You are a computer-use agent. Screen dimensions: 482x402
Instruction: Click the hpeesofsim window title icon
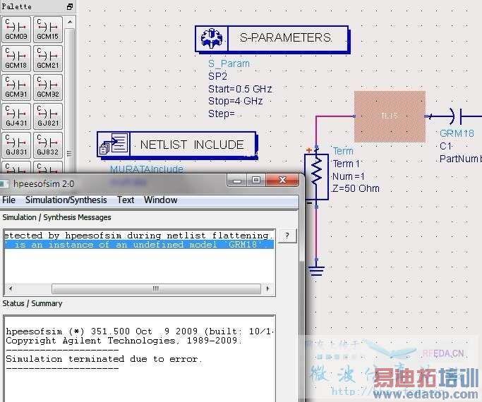coord(4,184)
